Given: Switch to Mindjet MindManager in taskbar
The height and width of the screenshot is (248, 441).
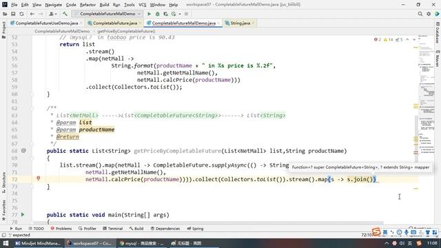Looking at the screenshot, I should point(38,243).
